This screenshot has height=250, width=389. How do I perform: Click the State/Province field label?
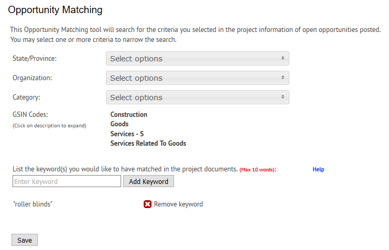35,59
